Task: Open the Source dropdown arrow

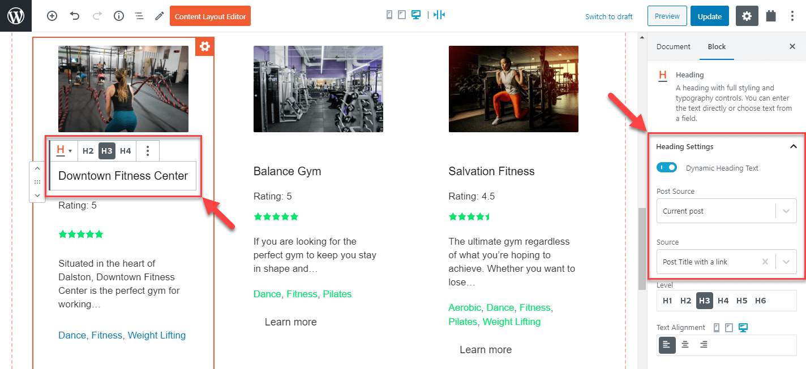Action: 786,262
